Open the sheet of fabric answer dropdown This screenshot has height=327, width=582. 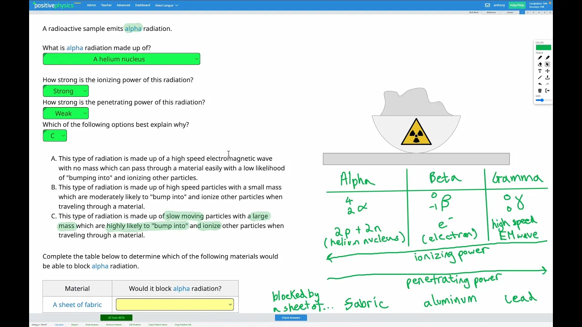[x=175, y=304]
